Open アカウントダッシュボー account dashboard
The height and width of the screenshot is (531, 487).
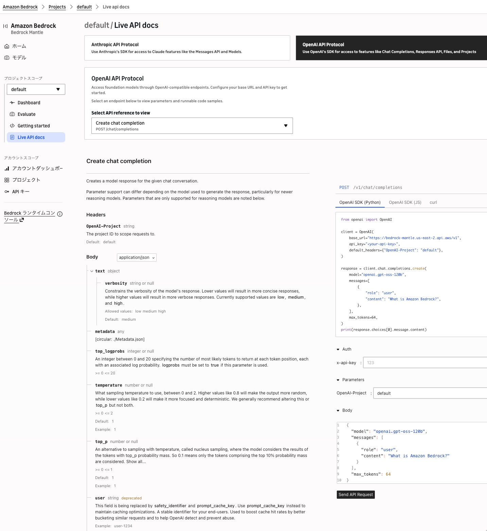34,169
